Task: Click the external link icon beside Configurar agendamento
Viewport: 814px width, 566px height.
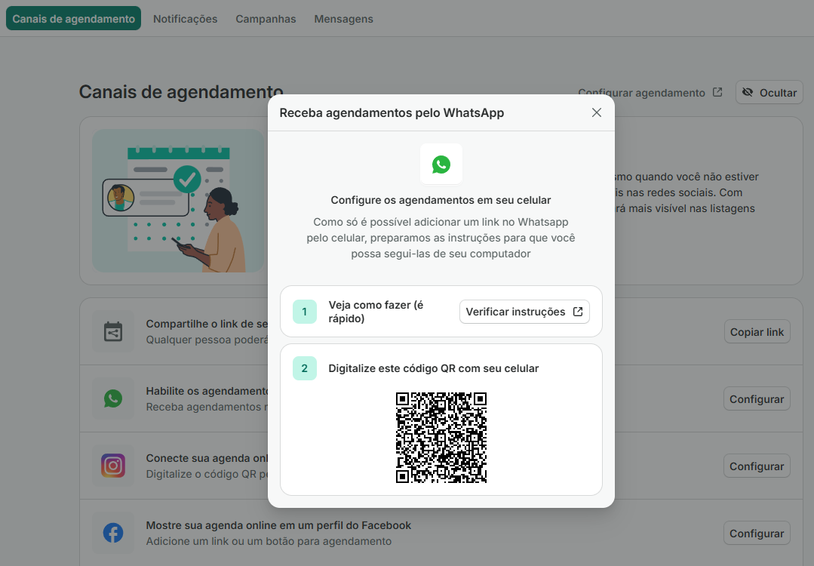Action: (x=717, y=92)
